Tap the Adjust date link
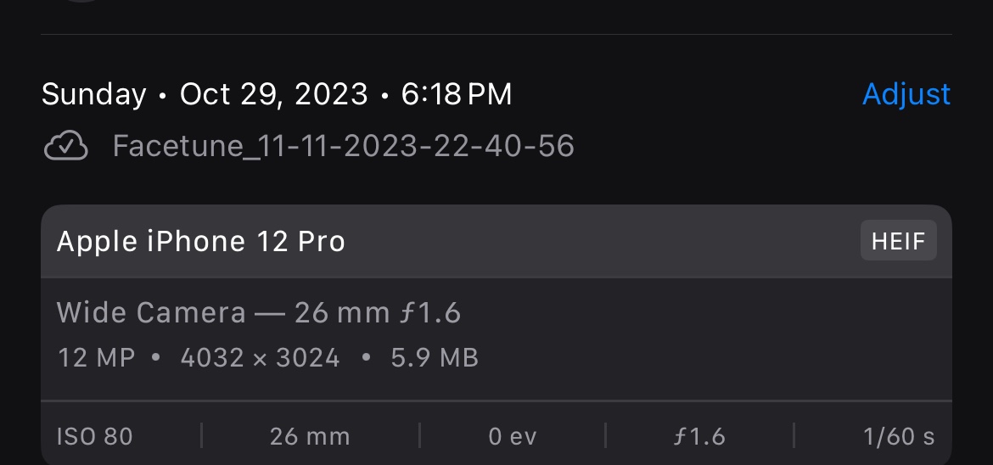Screen dimensions: 993x465 pos(906,94)
